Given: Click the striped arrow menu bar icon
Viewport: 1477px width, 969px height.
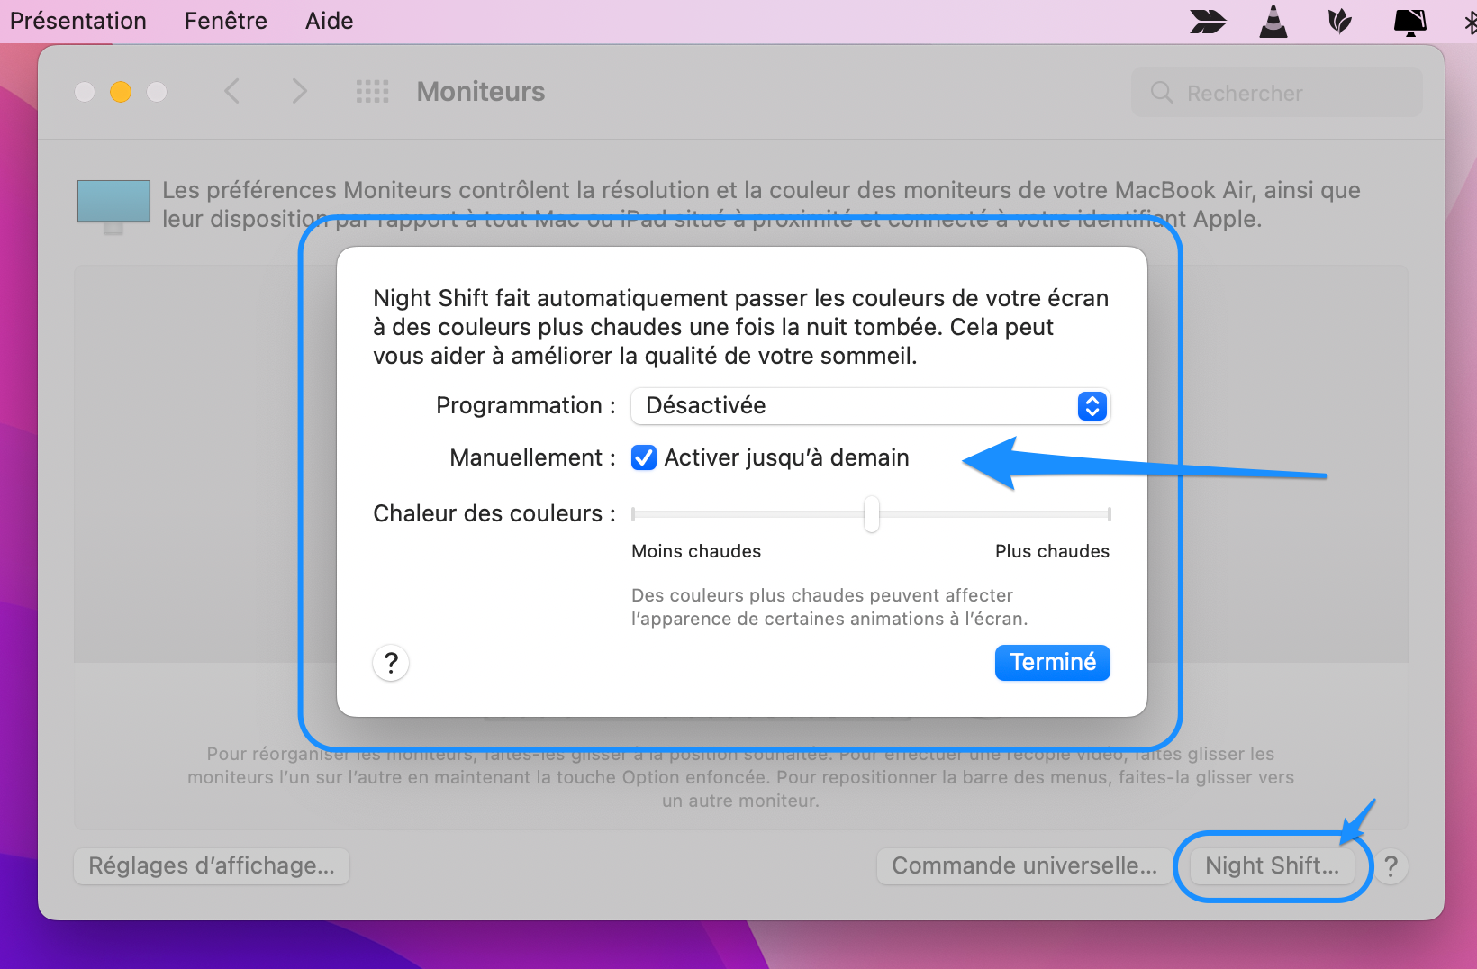Looking at the screenshot, I should [x=1208, y=21].
